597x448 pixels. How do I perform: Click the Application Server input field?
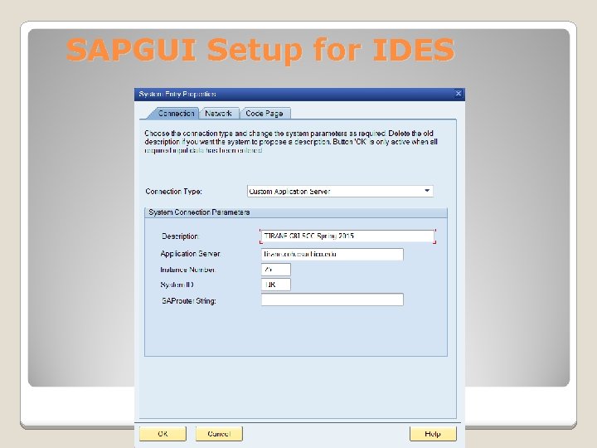tap(332, 254)
